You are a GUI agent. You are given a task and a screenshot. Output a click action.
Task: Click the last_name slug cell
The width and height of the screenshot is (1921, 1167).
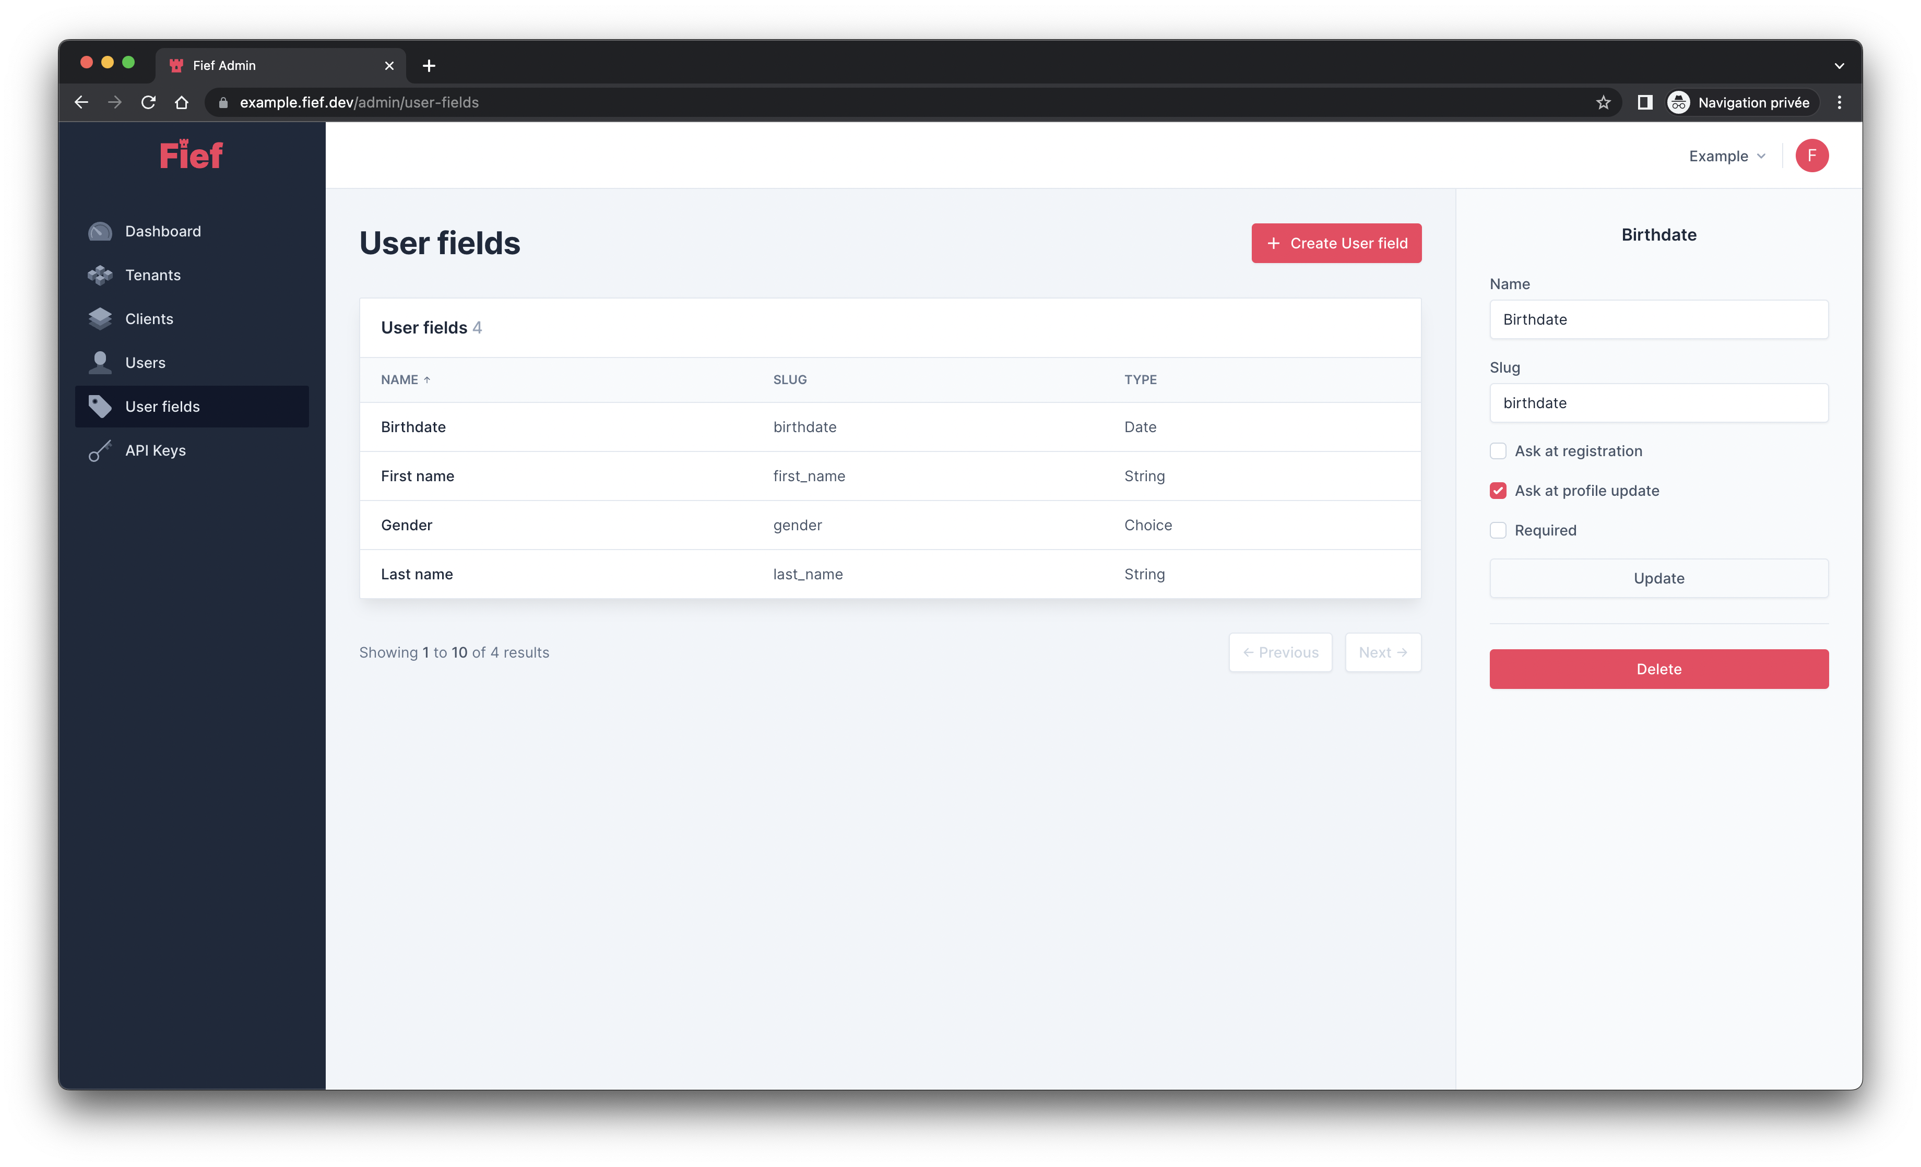tap(808, 575)
